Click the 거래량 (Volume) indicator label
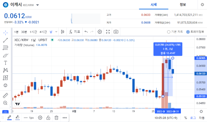 click(x=24, y=45)
